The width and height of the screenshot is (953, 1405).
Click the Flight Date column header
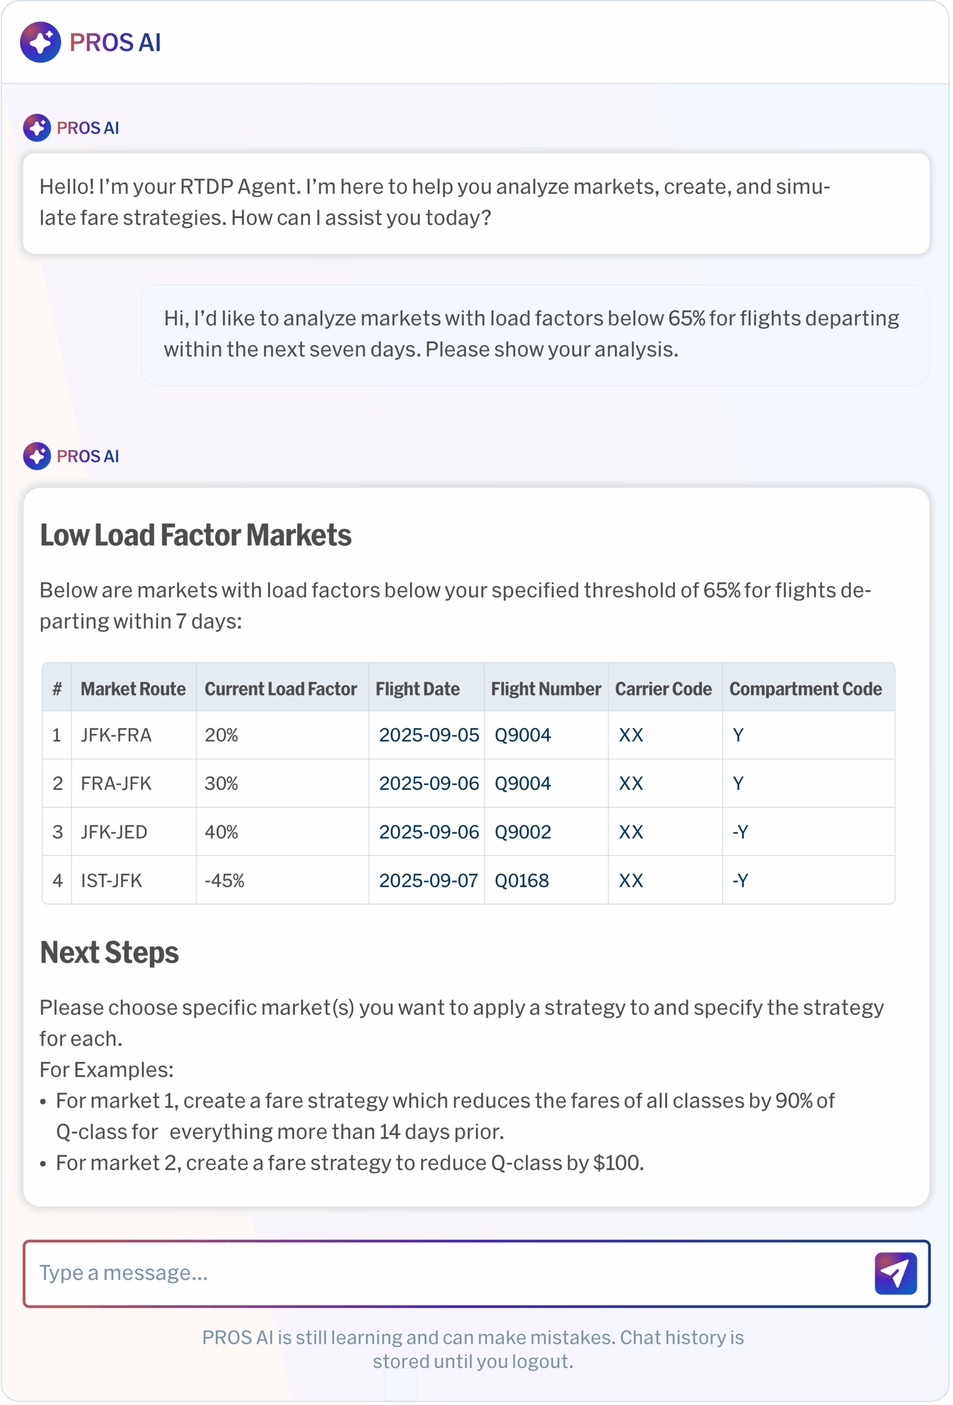pos(417,689)
